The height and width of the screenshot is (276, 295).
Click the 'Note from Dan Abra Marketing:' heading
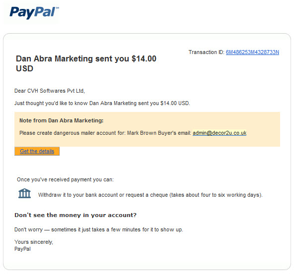point(61,120)
